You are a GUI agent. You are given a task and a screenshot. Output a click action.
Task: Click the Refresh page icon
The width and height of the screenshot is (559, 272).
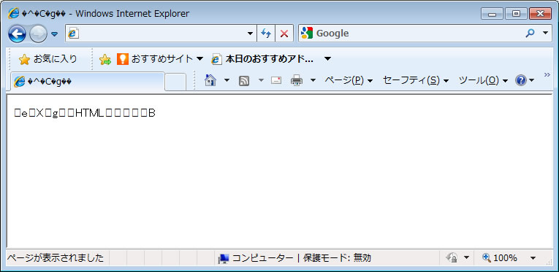coord(266,34)
